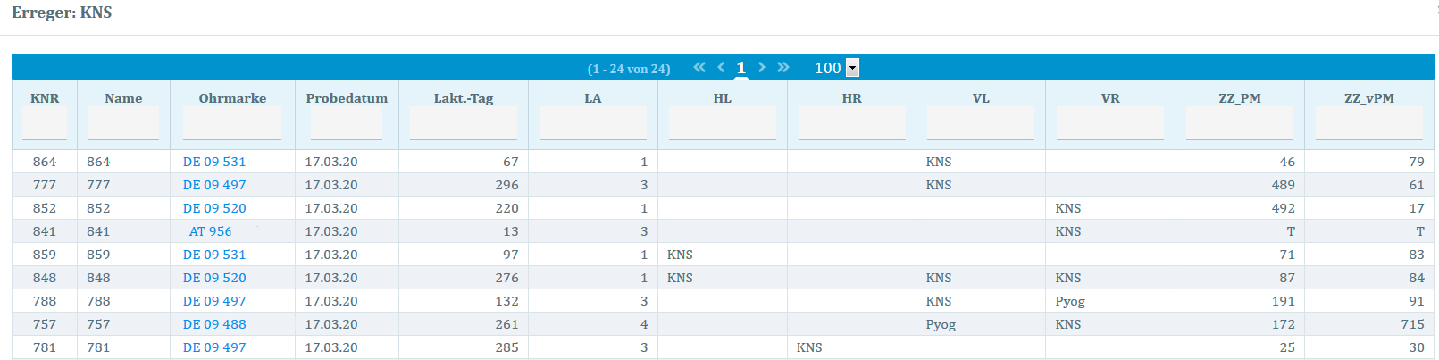Go to previous page arrow
Screen dimensions: 1439x360
(721, 67)
